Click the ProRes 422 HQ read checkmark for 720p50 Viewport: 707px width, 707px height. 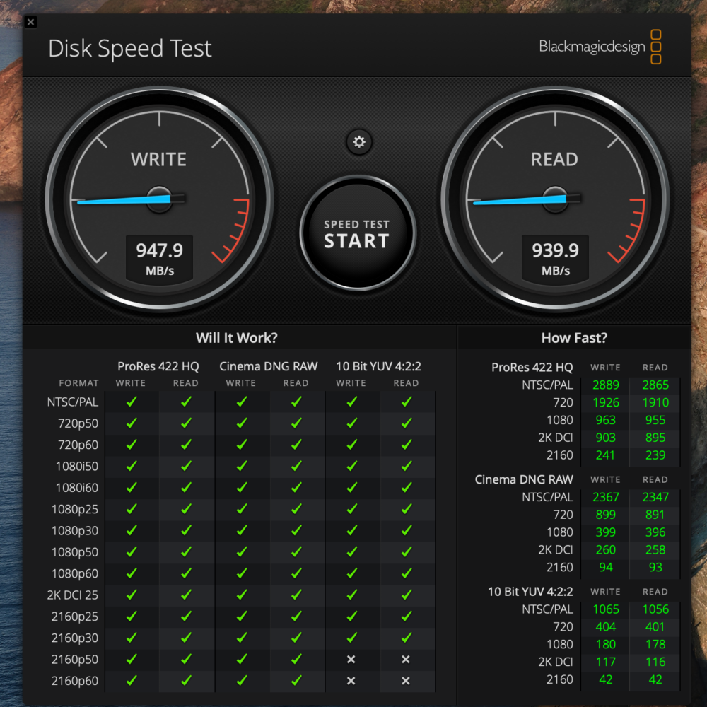[x=186, y=423]
